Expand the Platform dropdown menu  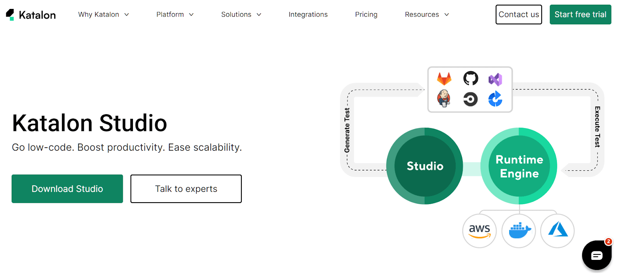point(175,15)
